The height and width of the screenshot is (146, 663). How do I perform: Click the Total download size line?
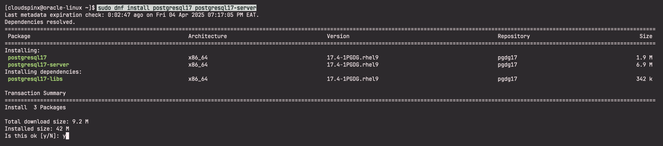click(x=46, y=121)
